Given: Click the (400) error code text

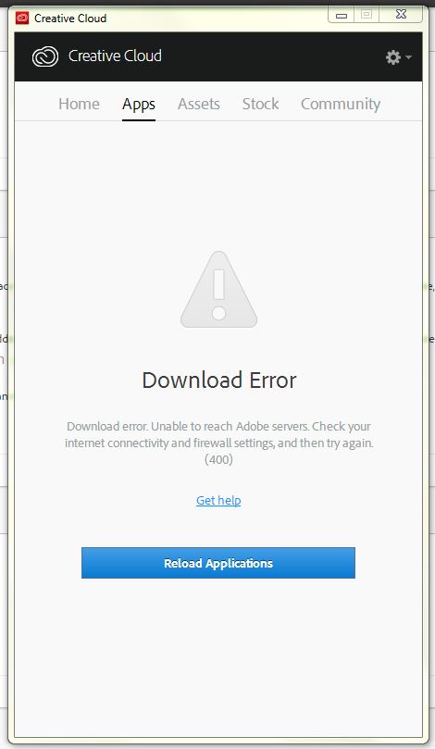Looking at the screenshot, I should (x=218, y=459).
